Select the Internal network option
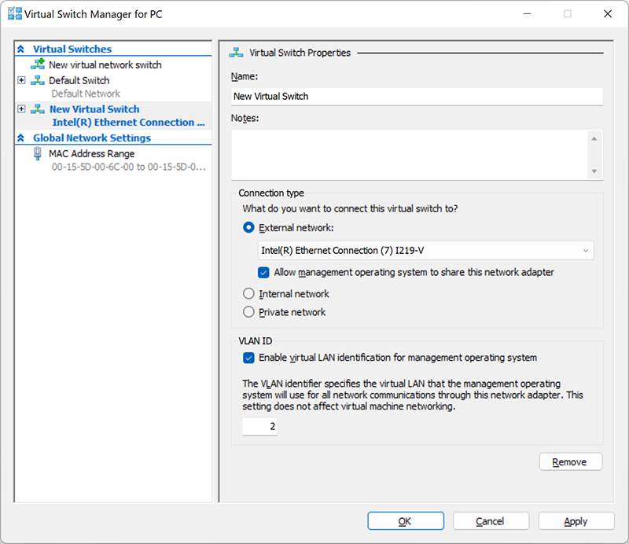The image size is (629, 544). (248, 294)
